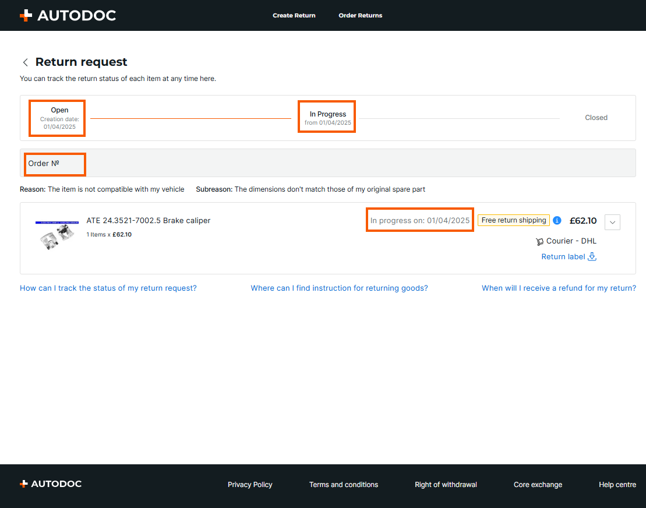Screen dimensions: 646x508
Task: Open Terms and conditions in footer
Action: point(343,485)
